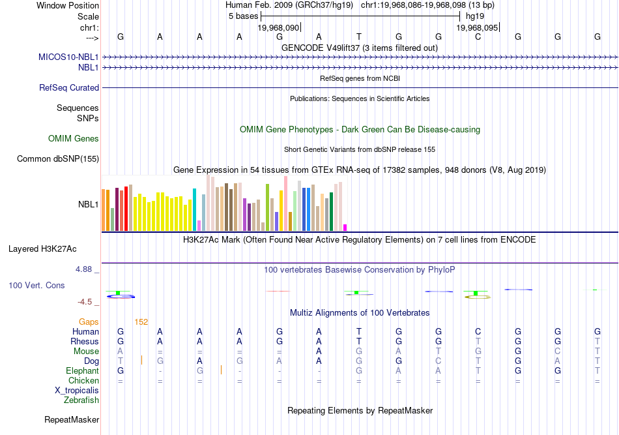The image size is (619, 435).
Task: Click the MICOS10-NBL1 gene label
Action: pos(68,57)
